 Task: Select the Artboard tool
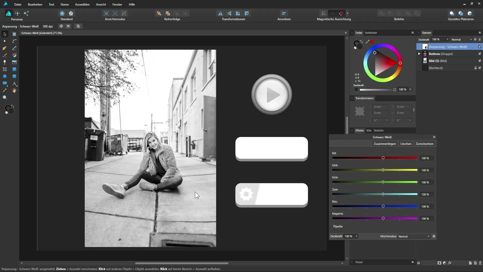[14, 34]
